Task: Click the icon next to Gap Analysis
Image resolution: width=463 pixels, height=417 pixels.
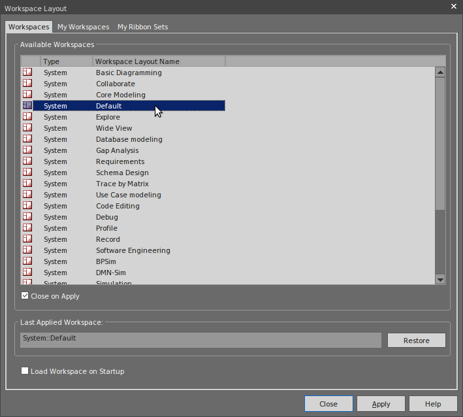Action: click(x=27, y=150)
